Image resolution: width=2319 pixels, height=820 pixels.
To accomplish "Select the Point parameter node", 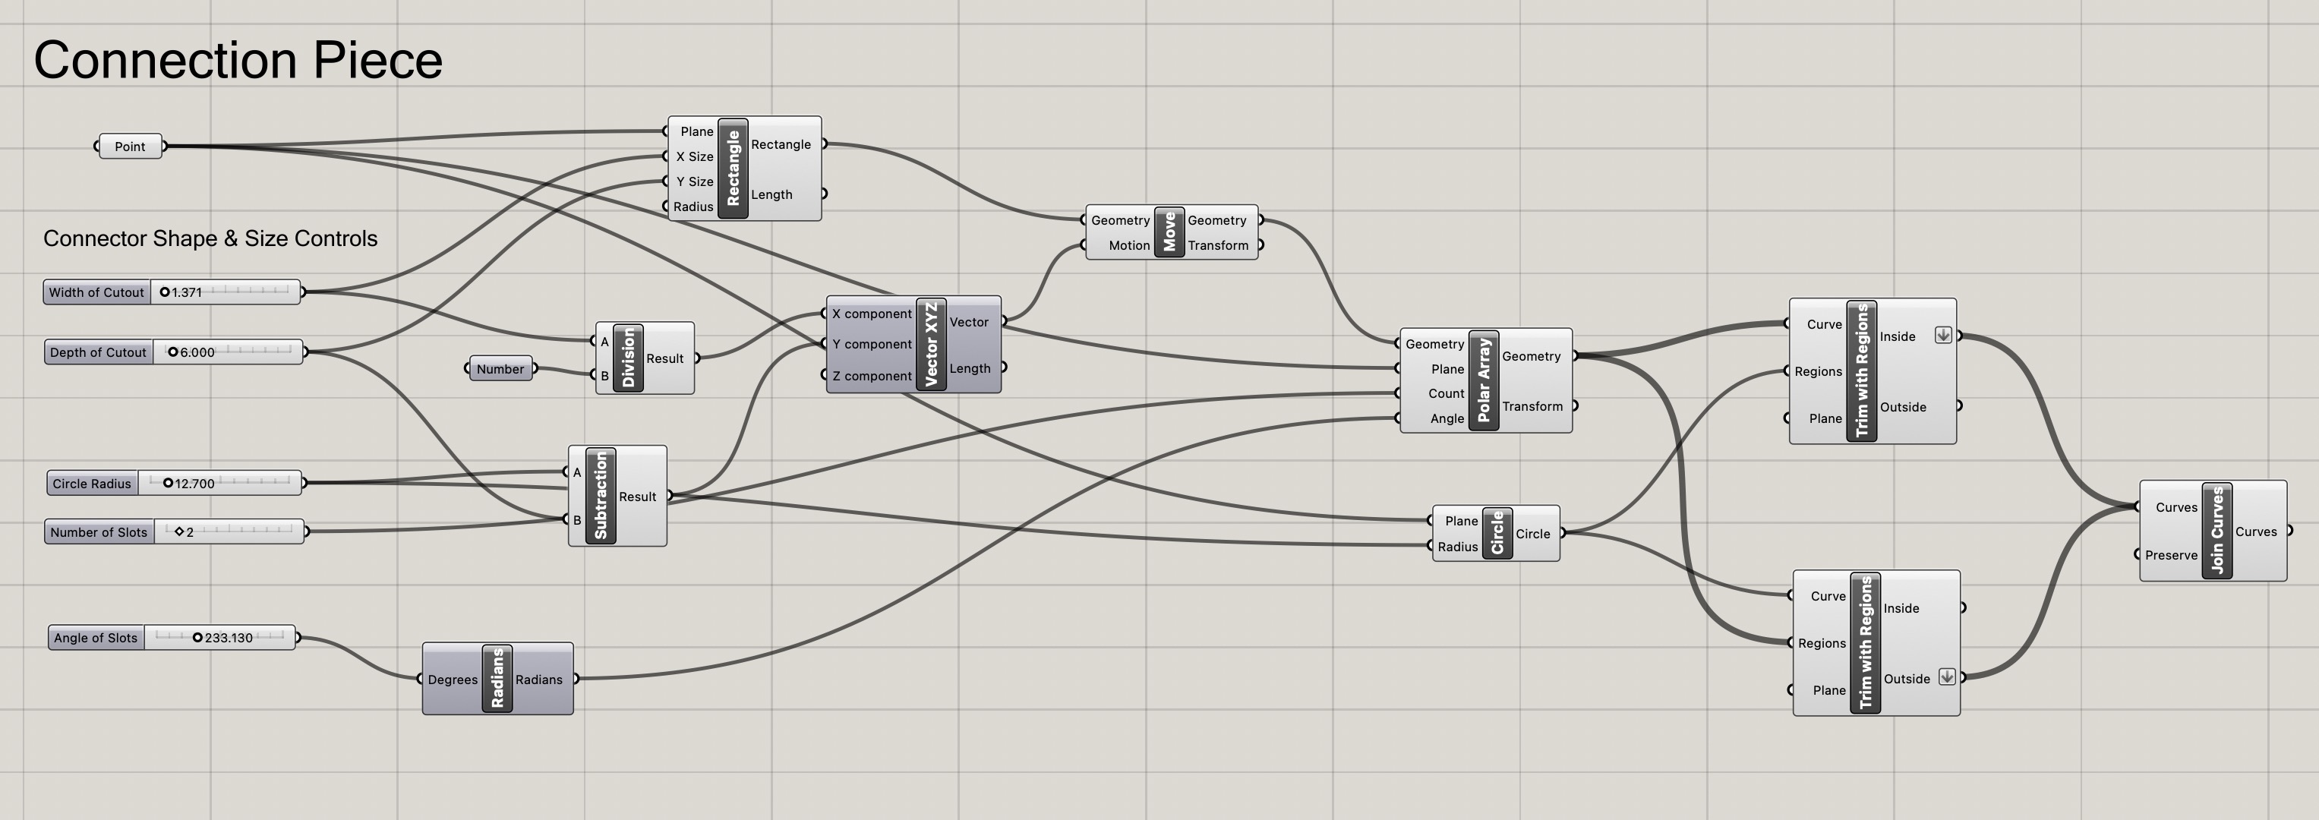I will tap(131, 146).
